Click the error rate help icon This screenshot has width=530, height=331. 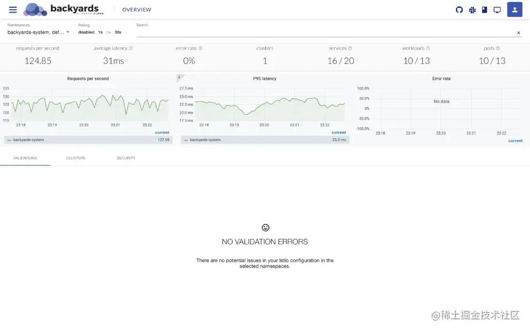[x=200, y=49]
